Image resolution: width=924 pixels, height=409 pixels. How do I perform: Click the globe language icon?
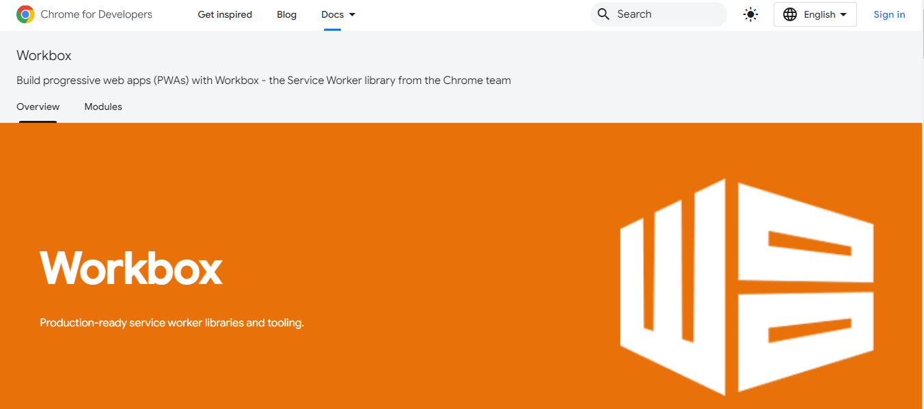tap(790, 14)
